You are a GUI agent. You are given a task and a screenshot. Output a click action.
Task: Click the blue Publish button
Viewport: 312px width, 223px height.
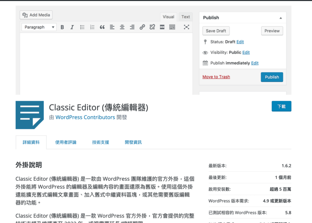click(x=272, y=77)
